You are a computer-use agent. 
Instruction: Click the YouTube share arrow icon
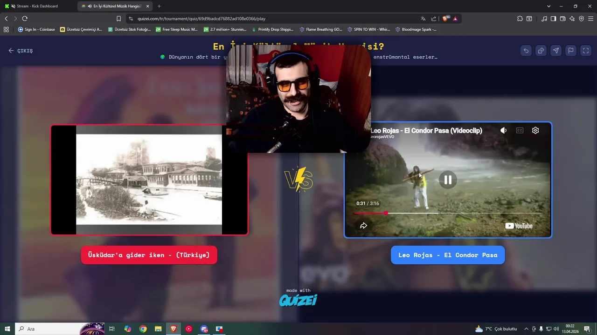(364, 226)
